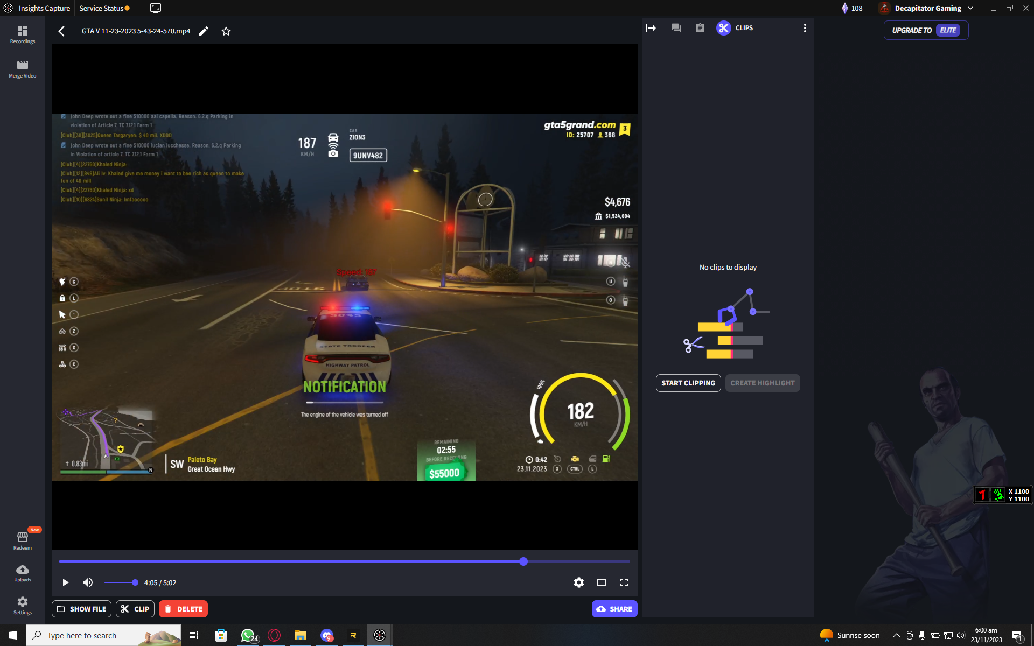Open Service Status indicator
The image size is (1034, 646).
pos(104,8)
